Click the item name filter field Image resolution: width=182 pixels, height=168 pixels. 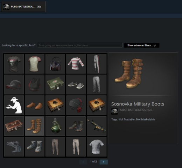point(80,45)
